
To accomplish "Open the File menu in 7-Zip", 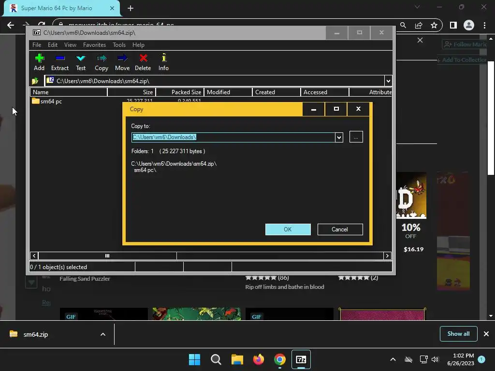I will 37,45.
